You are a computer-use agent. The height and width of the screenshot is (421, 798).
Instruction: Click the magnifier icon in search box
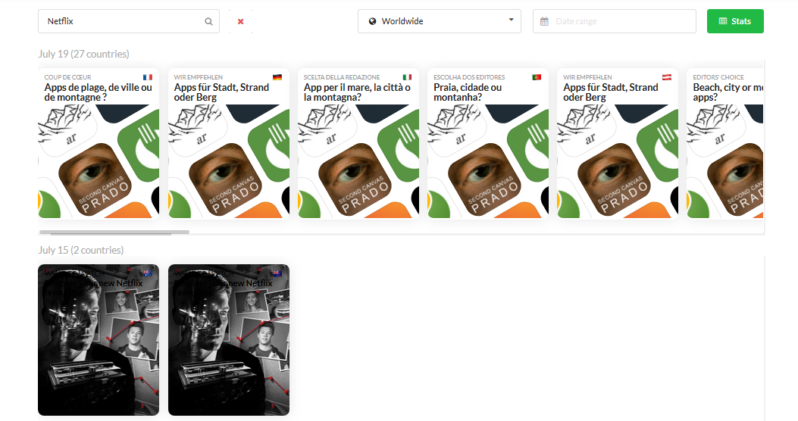point(208,22)
